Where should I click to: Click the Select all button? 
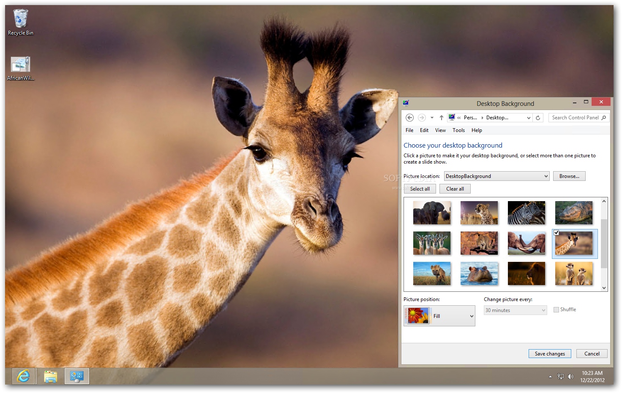[x=420, y=189]
